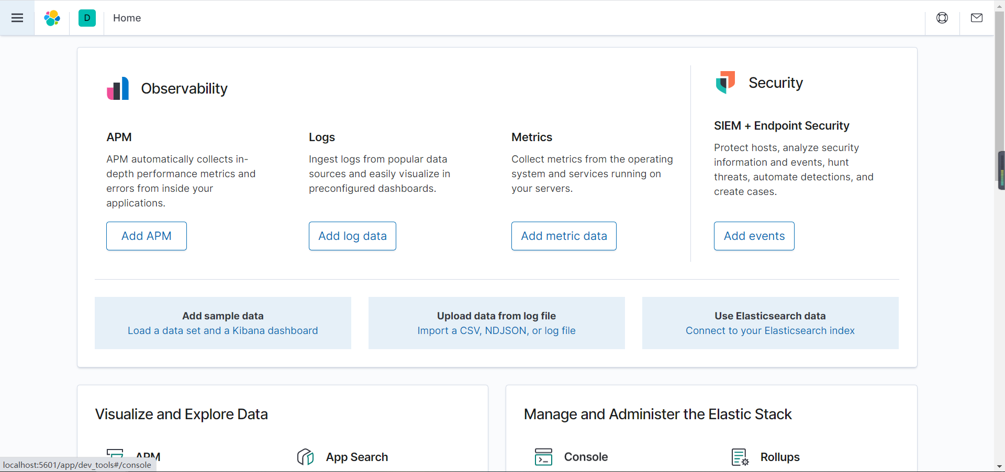Open Load a data set and a Kibana dashboard

223,330
